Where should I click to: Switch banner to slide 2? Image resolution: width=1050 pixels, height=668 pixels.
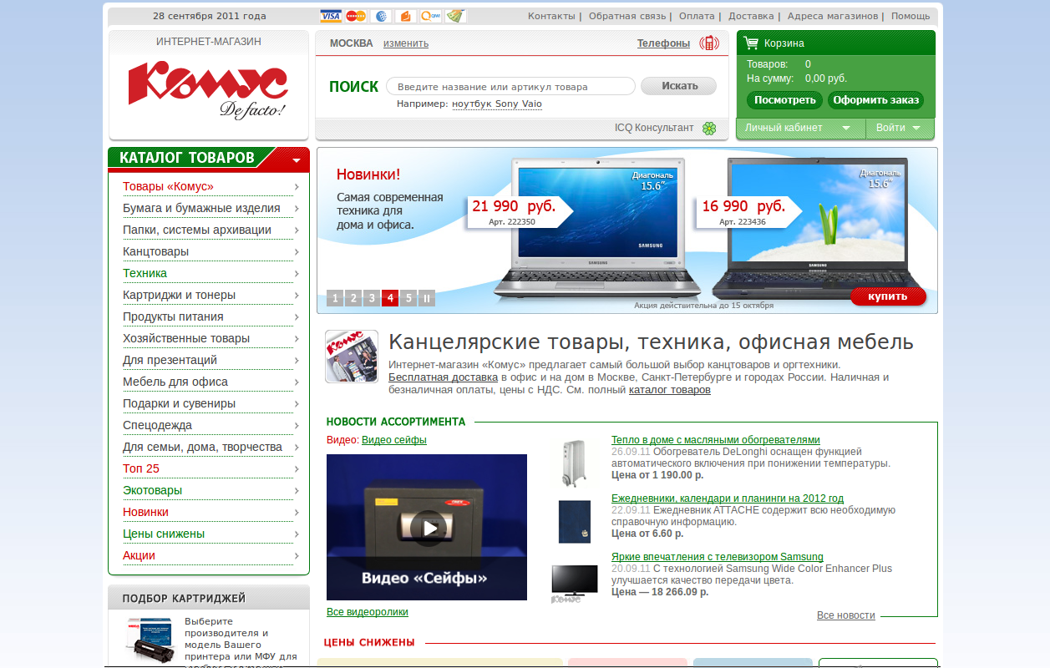353,298
